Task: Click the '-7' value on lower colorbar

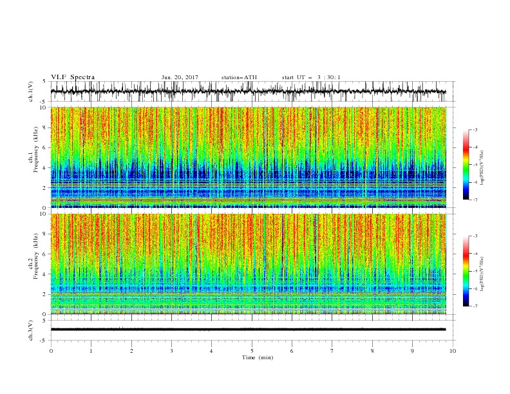Action: coord(475,306)
